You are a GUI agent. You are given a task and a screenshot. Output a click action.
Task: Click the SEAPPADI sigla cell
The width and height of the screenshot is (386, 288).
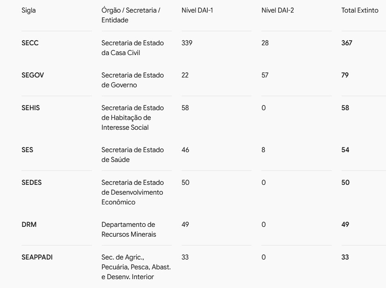pos(37,257)
